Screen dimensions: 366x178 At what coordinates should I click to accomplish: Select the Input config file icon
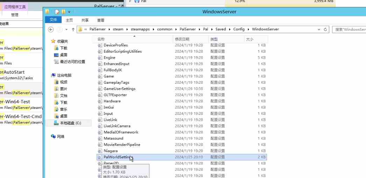click(x=100, y=113)
